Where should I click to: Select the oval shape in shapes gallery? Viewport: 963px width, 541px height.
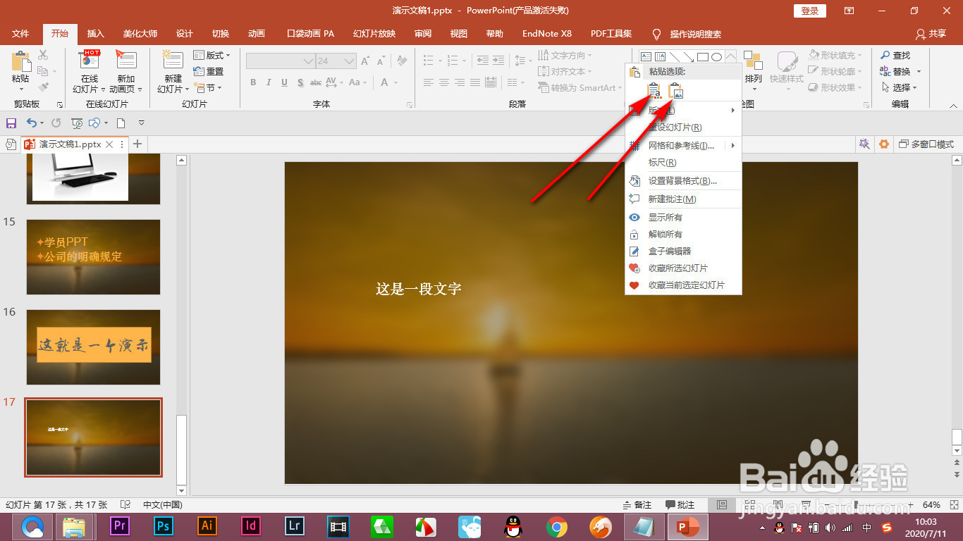[x=717, y=56]
